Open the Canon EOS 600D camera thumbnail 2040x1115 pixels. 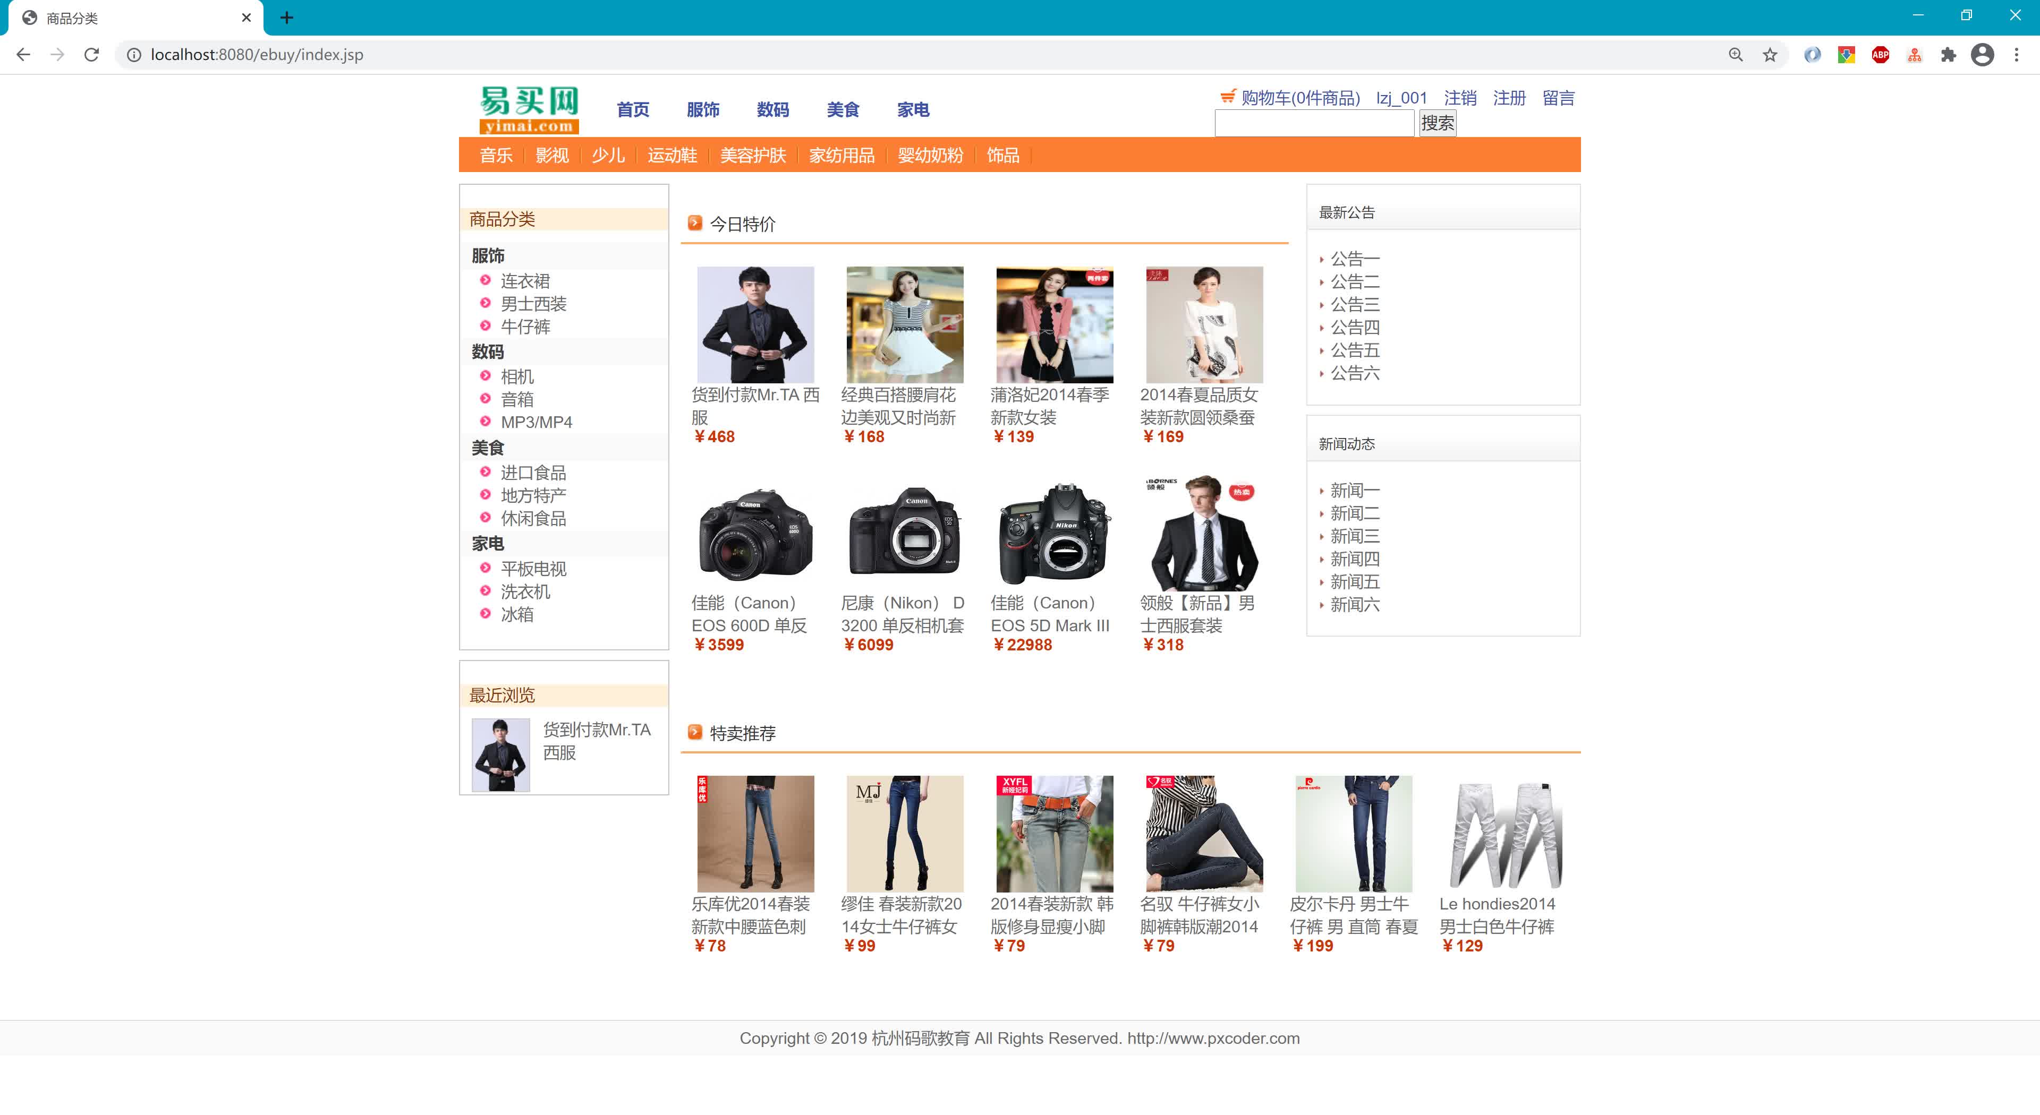click(x=755, y=534)
